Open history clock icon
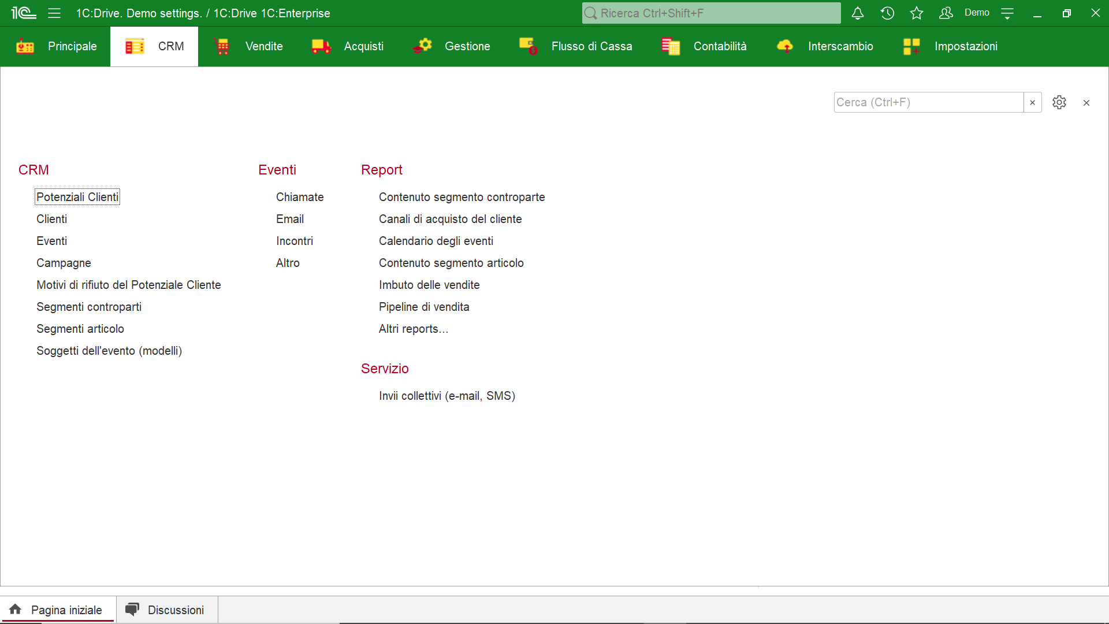 tap(887, 13)
